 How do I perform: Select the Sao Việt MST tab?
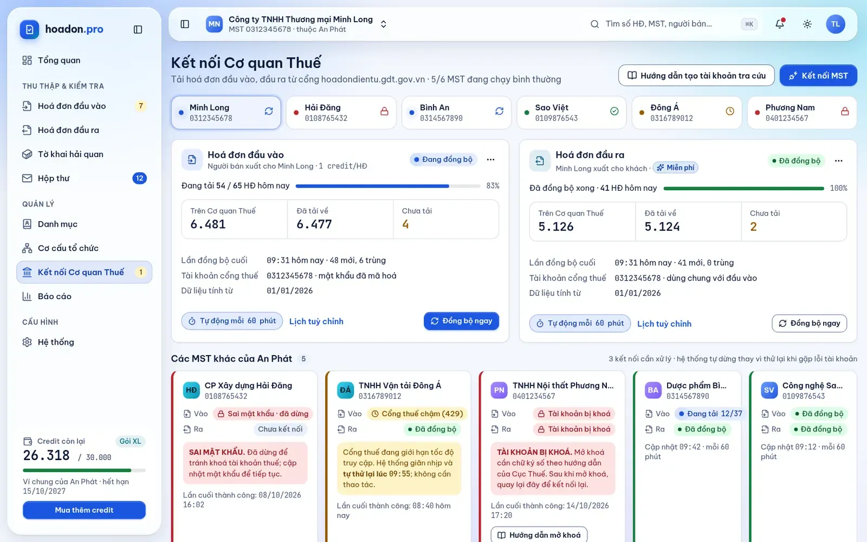[x=572, y=113]
